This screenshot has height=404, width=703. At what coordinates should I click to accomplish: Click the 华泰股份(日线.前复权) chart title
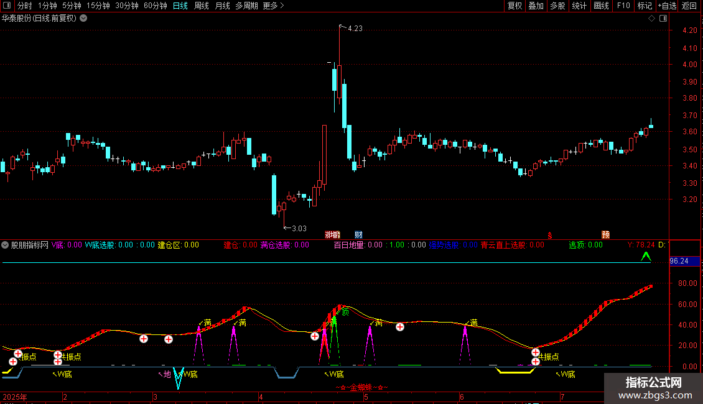point(39,19)
